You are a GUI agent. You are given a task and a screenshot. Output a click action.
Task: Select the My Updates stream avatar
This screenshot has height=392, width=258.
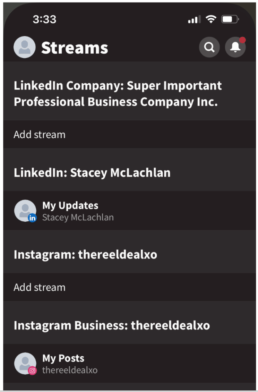click(24, 210)
